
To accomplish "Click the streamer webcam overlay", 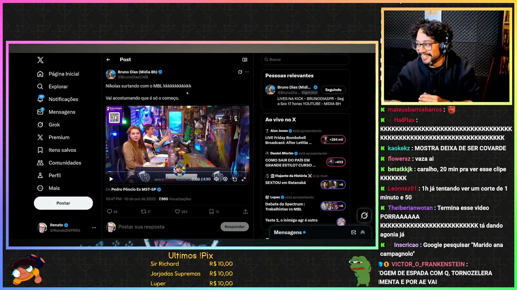I will click(447, 56).
